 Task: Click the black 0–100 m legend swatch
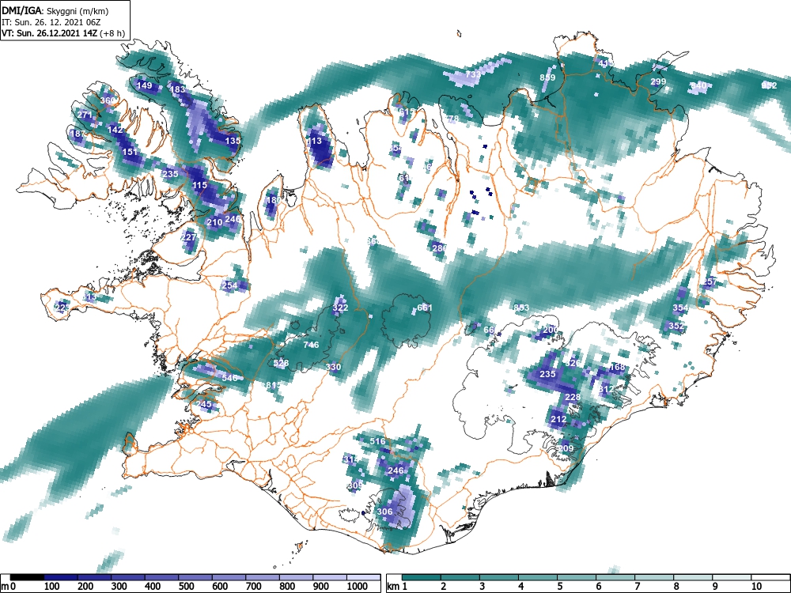27,577
